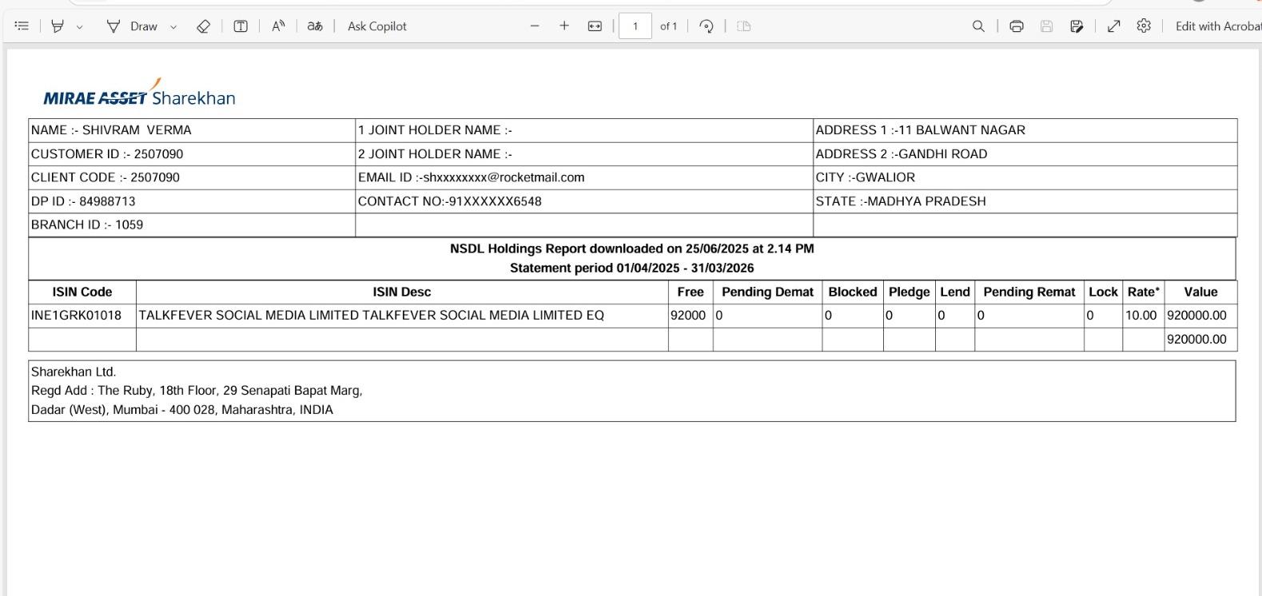Viewport: 1262px width, 596px height.
Task: Zoom in with the plus button
Action: tap(564, 26)
